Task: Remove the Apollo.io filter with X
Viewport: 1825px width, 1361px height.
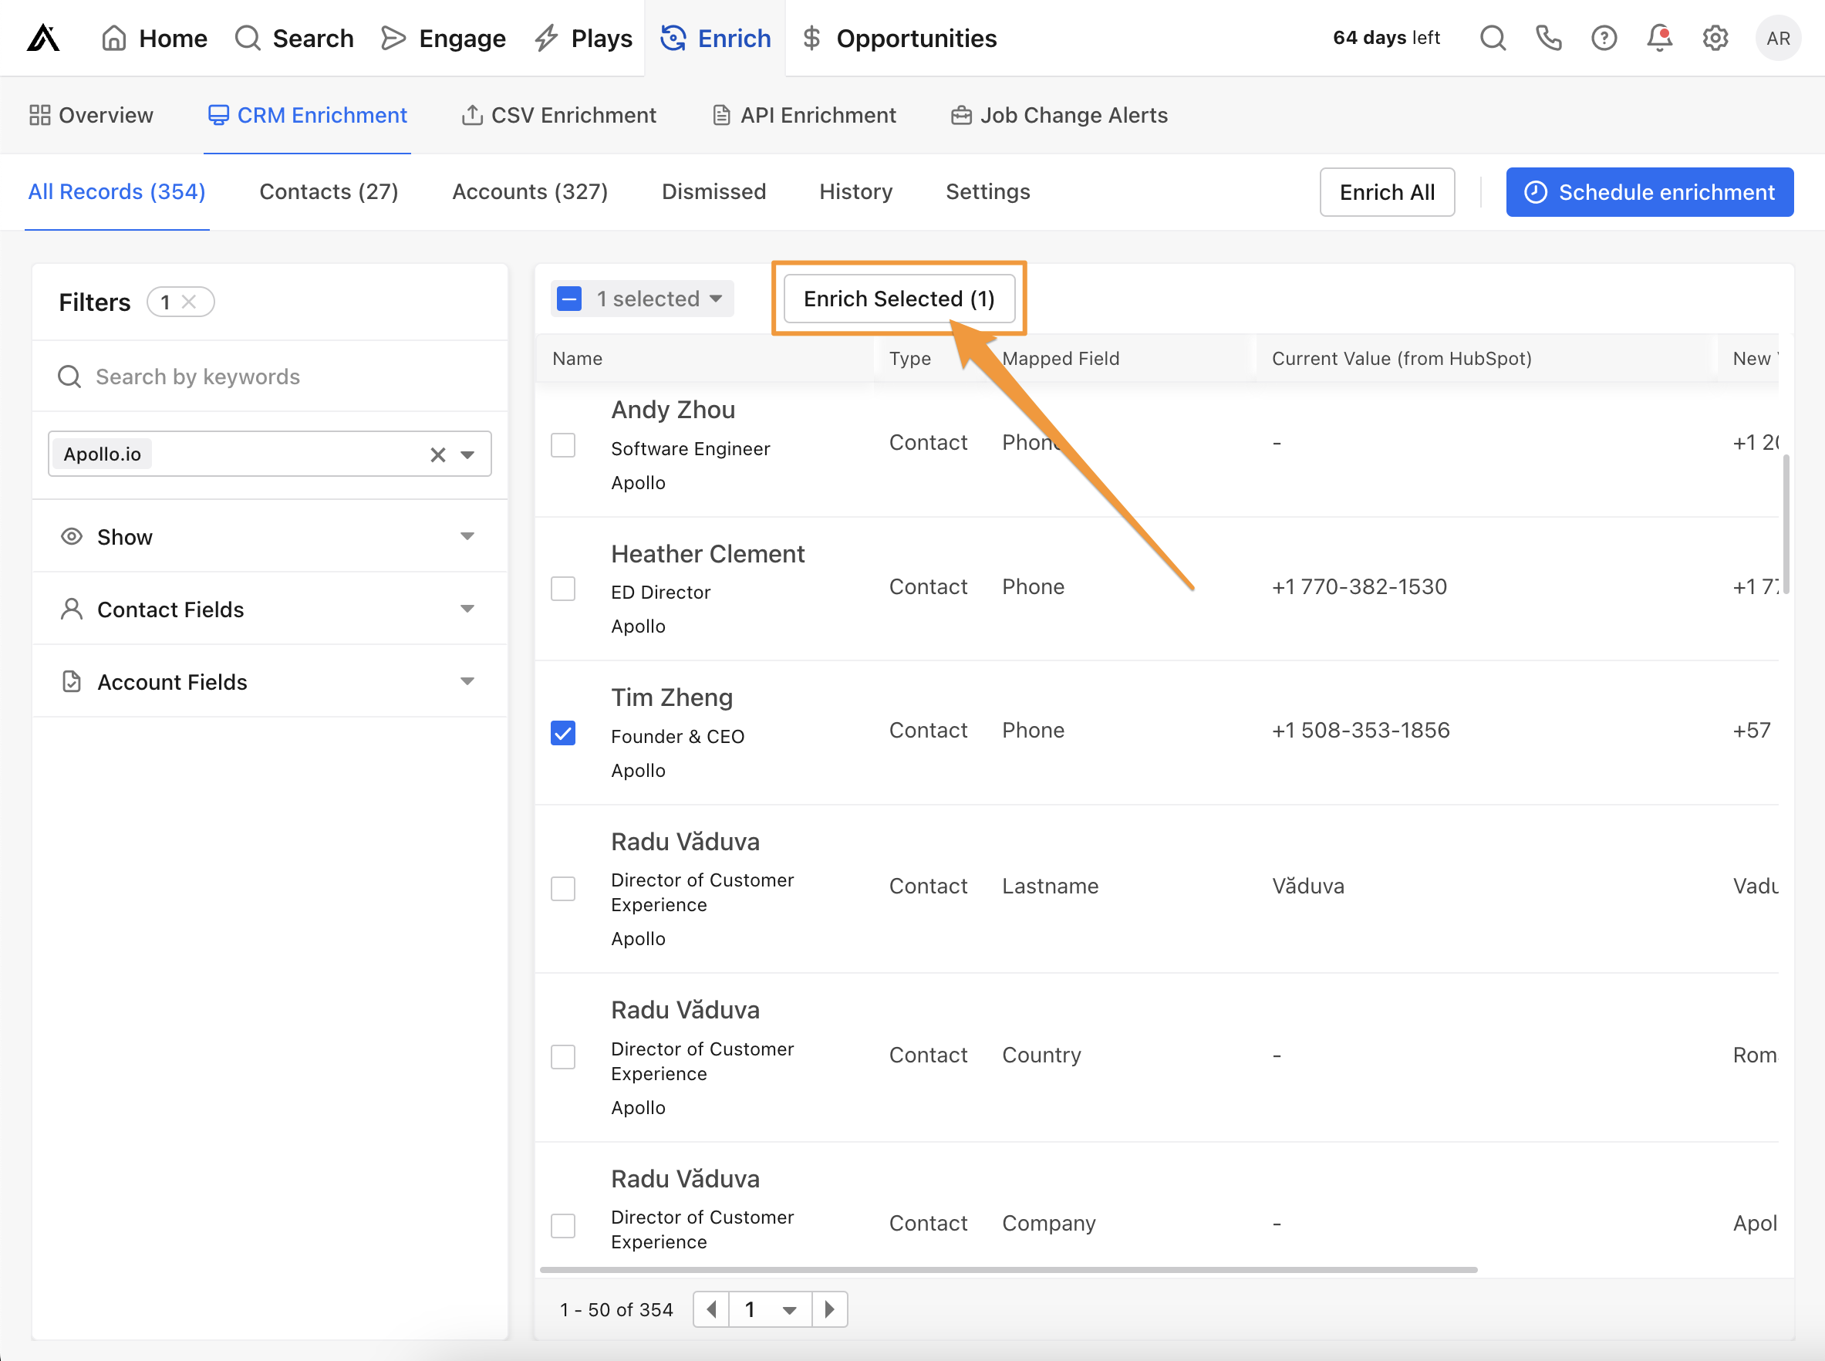Action: point(437,454)
